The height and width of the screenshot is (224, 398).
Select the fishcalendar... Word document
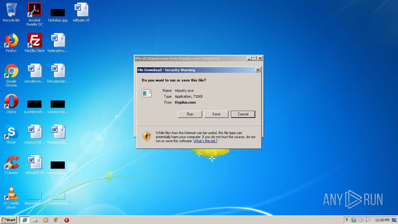58,73
